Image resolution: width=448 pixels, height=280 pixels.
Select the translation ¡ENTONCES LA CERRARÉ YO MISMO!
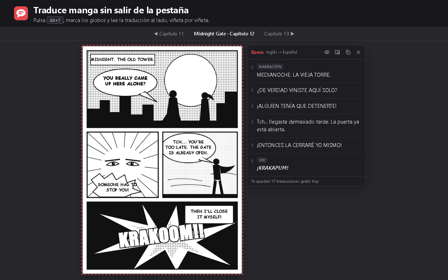coord(299,145)
